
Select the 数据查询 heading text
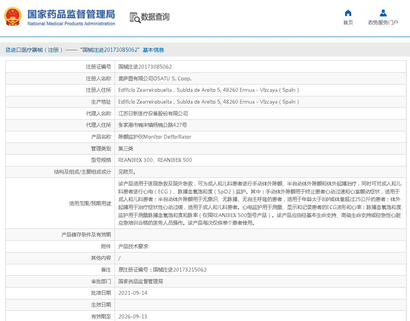(155, 17)
